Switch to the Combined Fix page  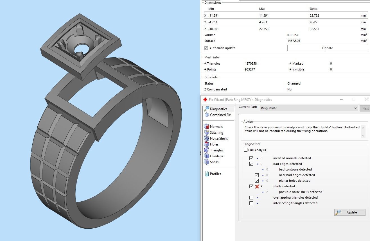tap(220, 115)
